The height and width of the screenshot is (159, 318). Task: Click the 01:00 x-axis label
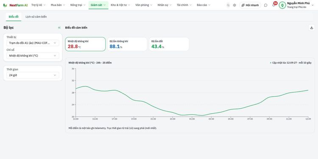pyautogui.click(x=192, y=119)
